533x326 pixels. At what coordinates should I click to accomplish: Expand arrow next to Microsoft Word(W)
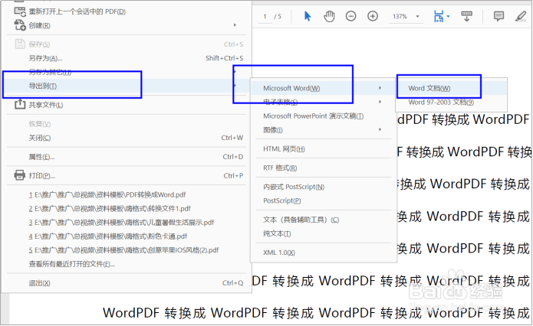(x=380, y=88)
